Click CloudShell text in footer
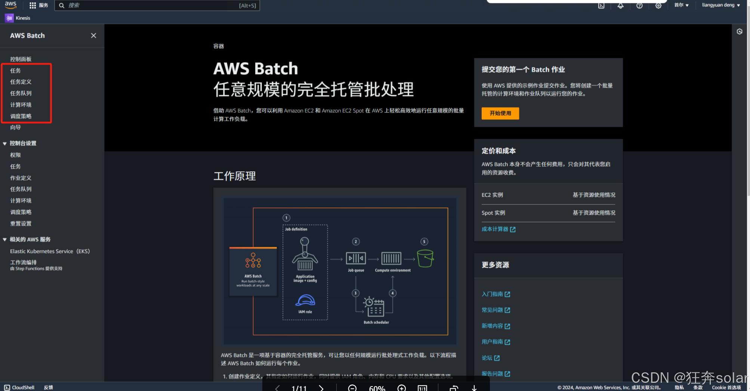 [x=23, y=387]
